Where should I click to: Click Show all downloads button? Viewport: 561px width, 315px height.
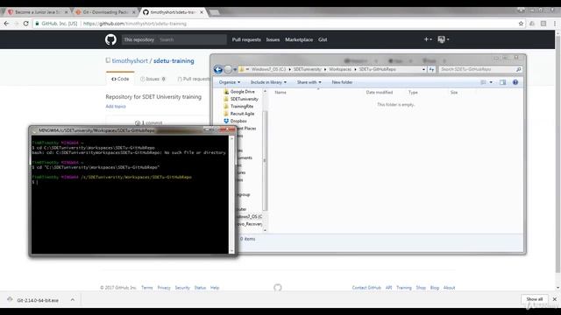click(x=535, y=299)
